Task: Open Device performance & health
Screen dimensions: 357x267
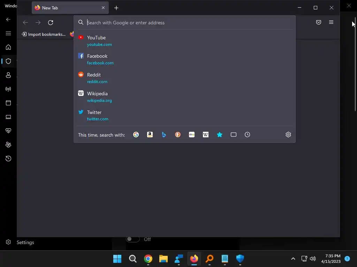Action: (x=8, y=131)
